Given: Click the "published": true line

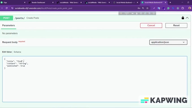Looking at the screenshot, I should [x=16, y=66].
